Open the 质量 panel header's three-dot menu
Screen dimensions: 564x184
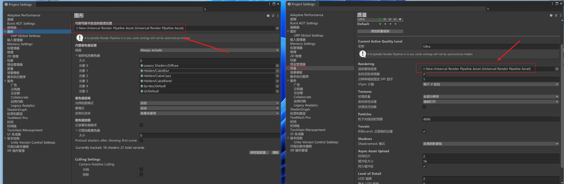[561, 15]
